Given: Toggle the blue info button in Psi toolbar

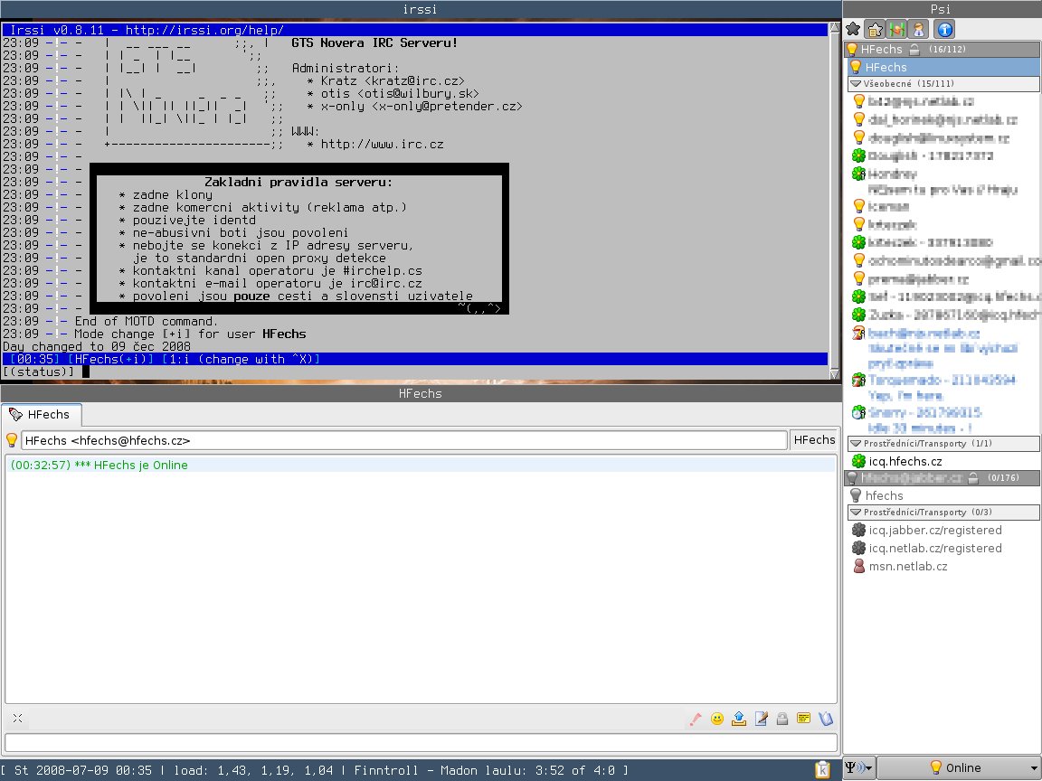Looking at the screenshot, I should point(944,29).
